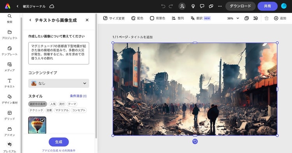Select the テーマ style filter
The height and width of the screenshot is (153, 292).
[x=72, y=104]
